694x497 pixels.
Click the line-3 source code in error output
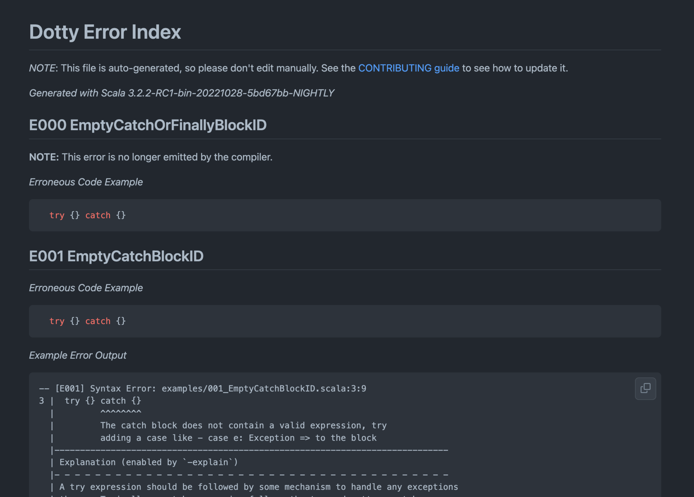click(x=103, y=401)
